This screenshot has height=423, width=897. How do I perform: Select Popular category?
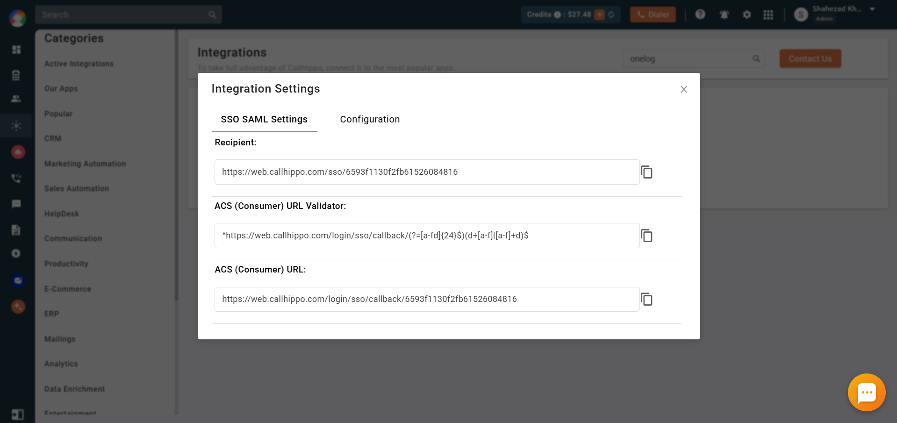click(58, 114)
